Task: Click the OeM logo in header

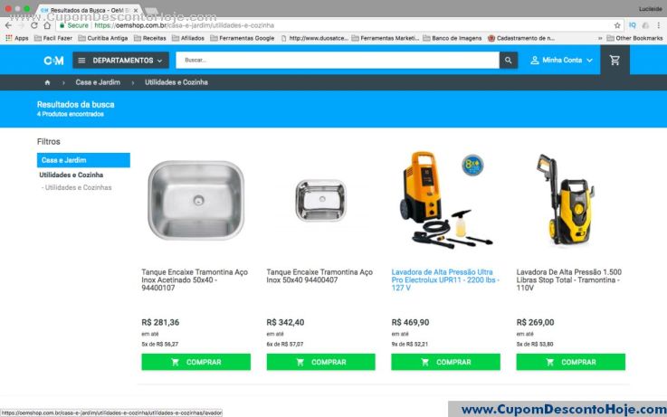Action: 53,61
